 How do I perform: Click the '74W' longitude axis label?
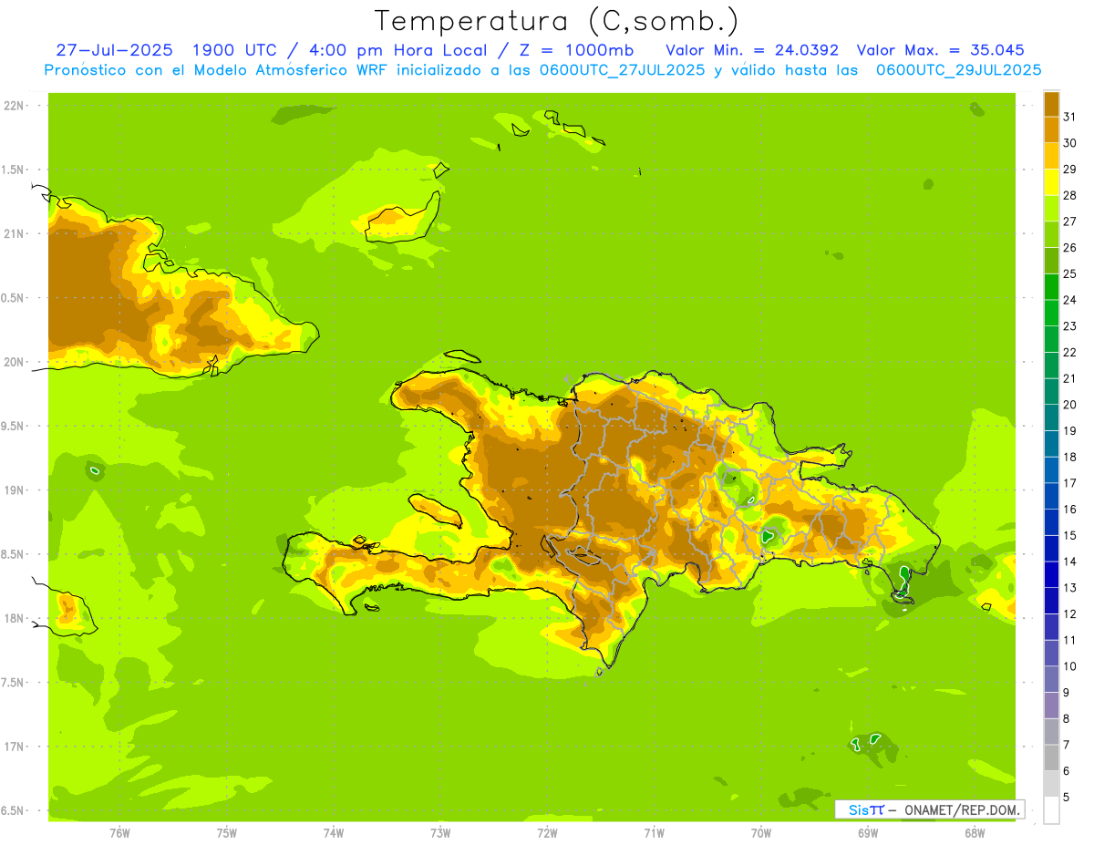(x=334, y=832)
